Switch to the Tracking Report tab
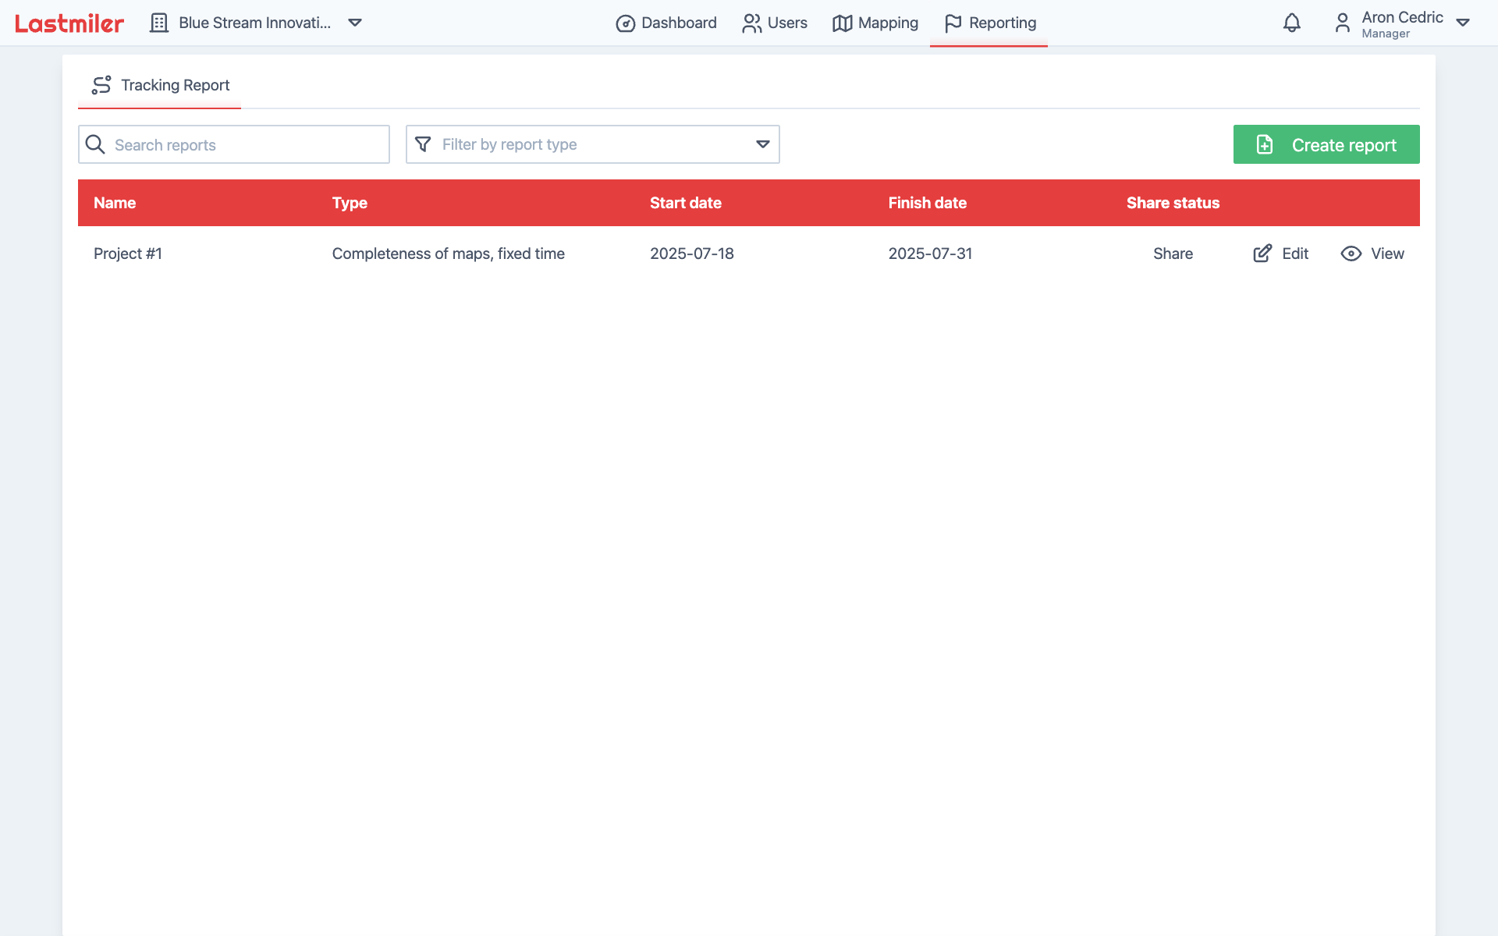The image size is (1498, 936). pyautogui.click(x=160, y=85)
